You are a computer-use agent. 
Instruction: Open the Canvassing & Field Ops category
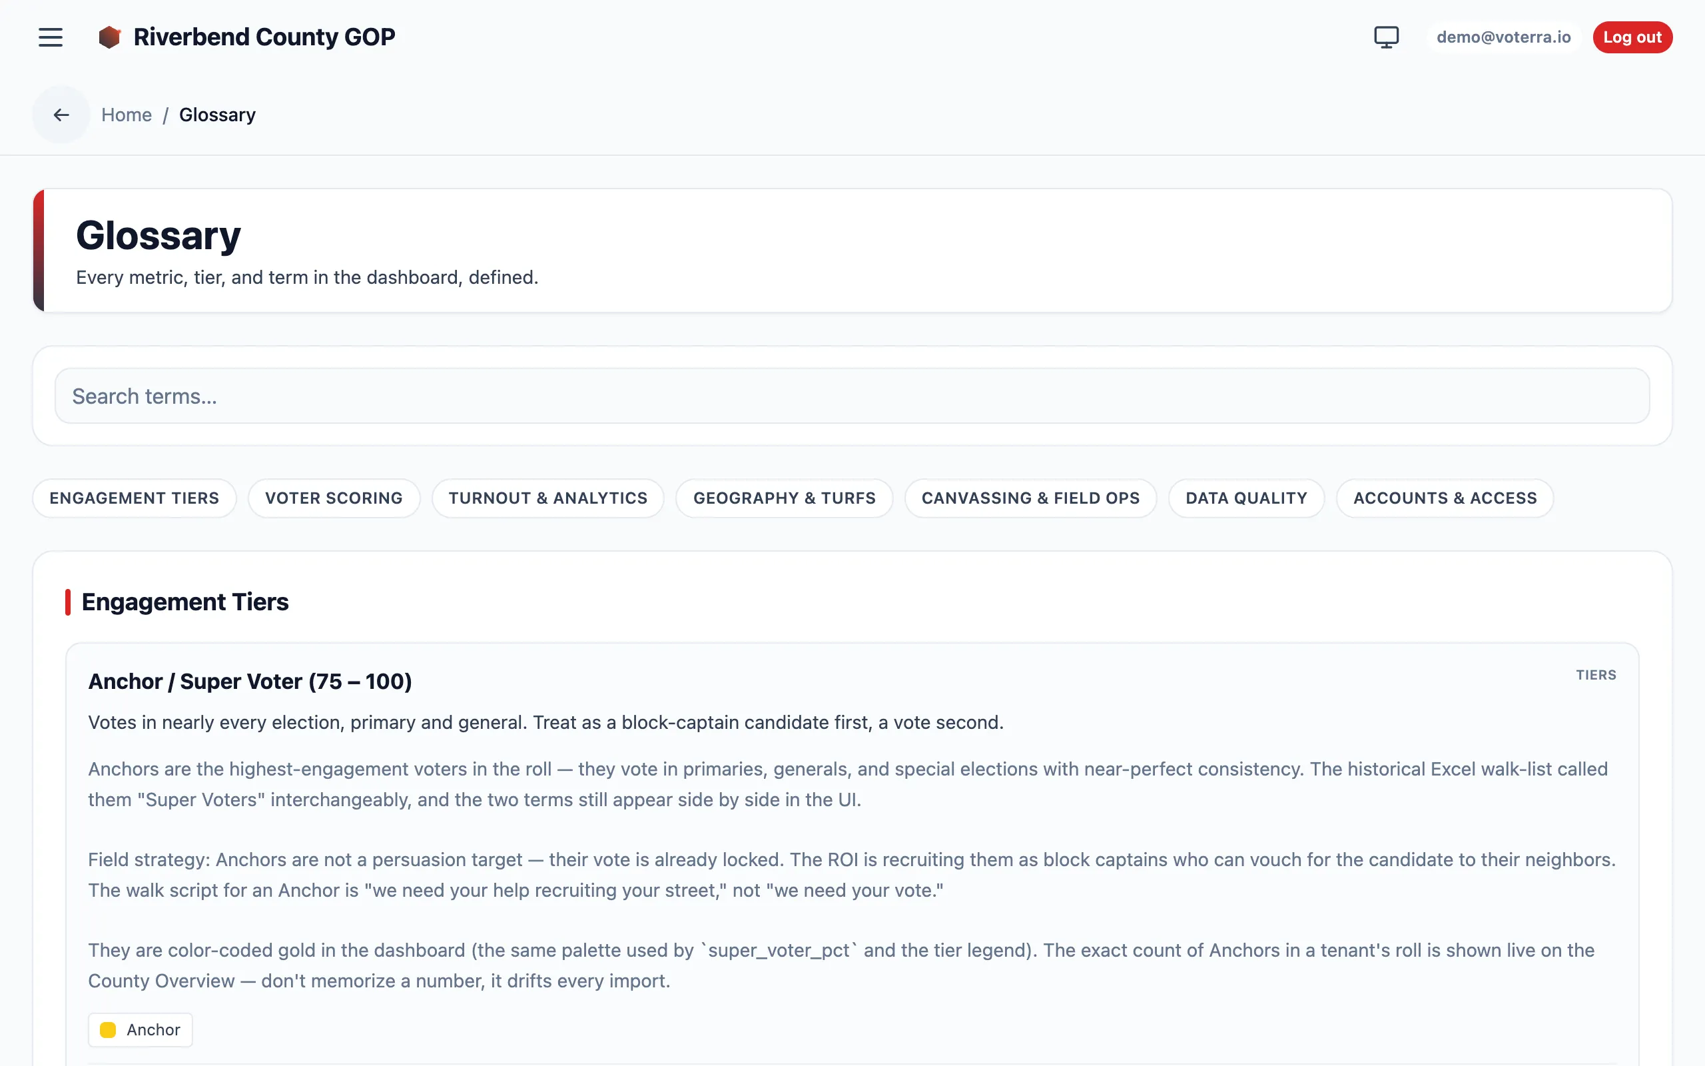click(1030, 498)
